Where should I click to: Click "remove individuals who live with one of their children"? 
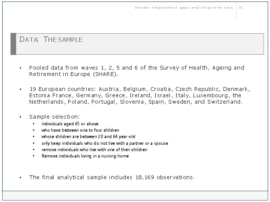pyautogui.click(x=94, y=150)
